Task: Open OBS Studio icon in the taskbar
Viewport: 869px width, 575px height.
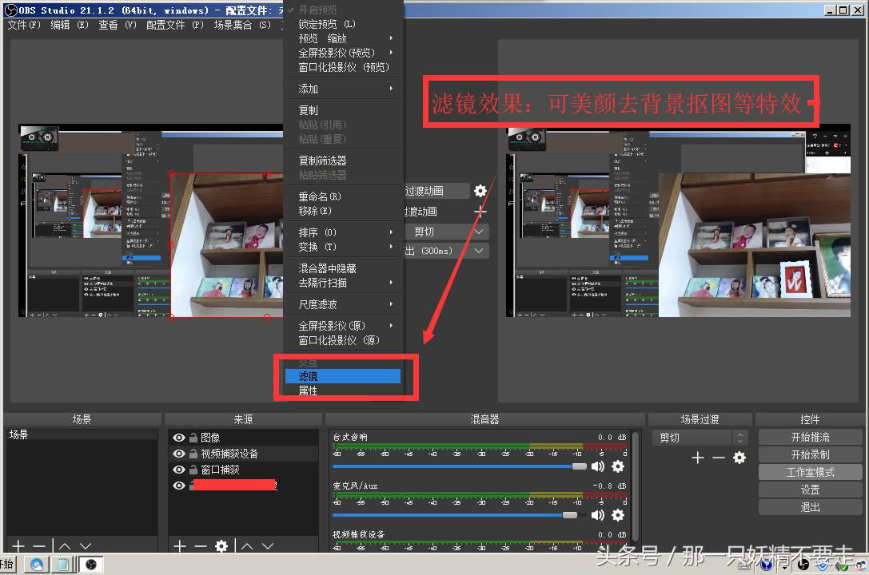Action: (x=90, y=564)
